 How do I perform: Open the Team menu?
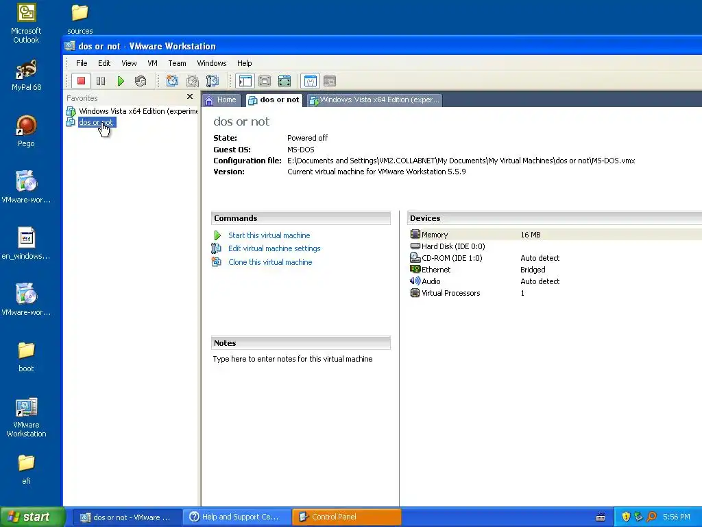click(x=177, y=63)
